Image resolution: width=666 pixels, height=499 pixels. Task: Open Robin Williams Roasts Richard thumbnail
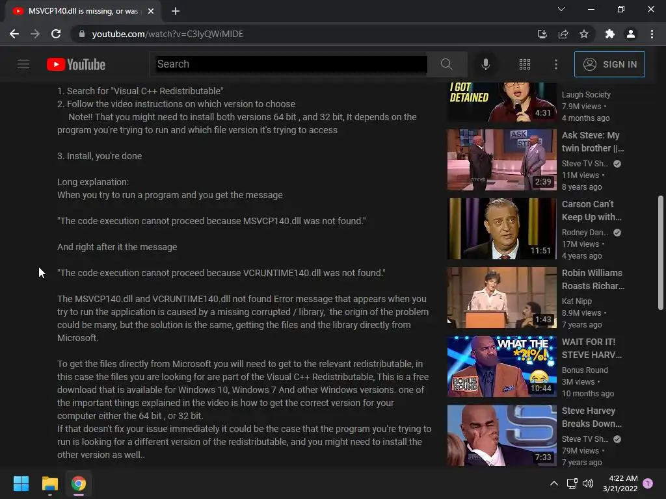click(501, 298)
